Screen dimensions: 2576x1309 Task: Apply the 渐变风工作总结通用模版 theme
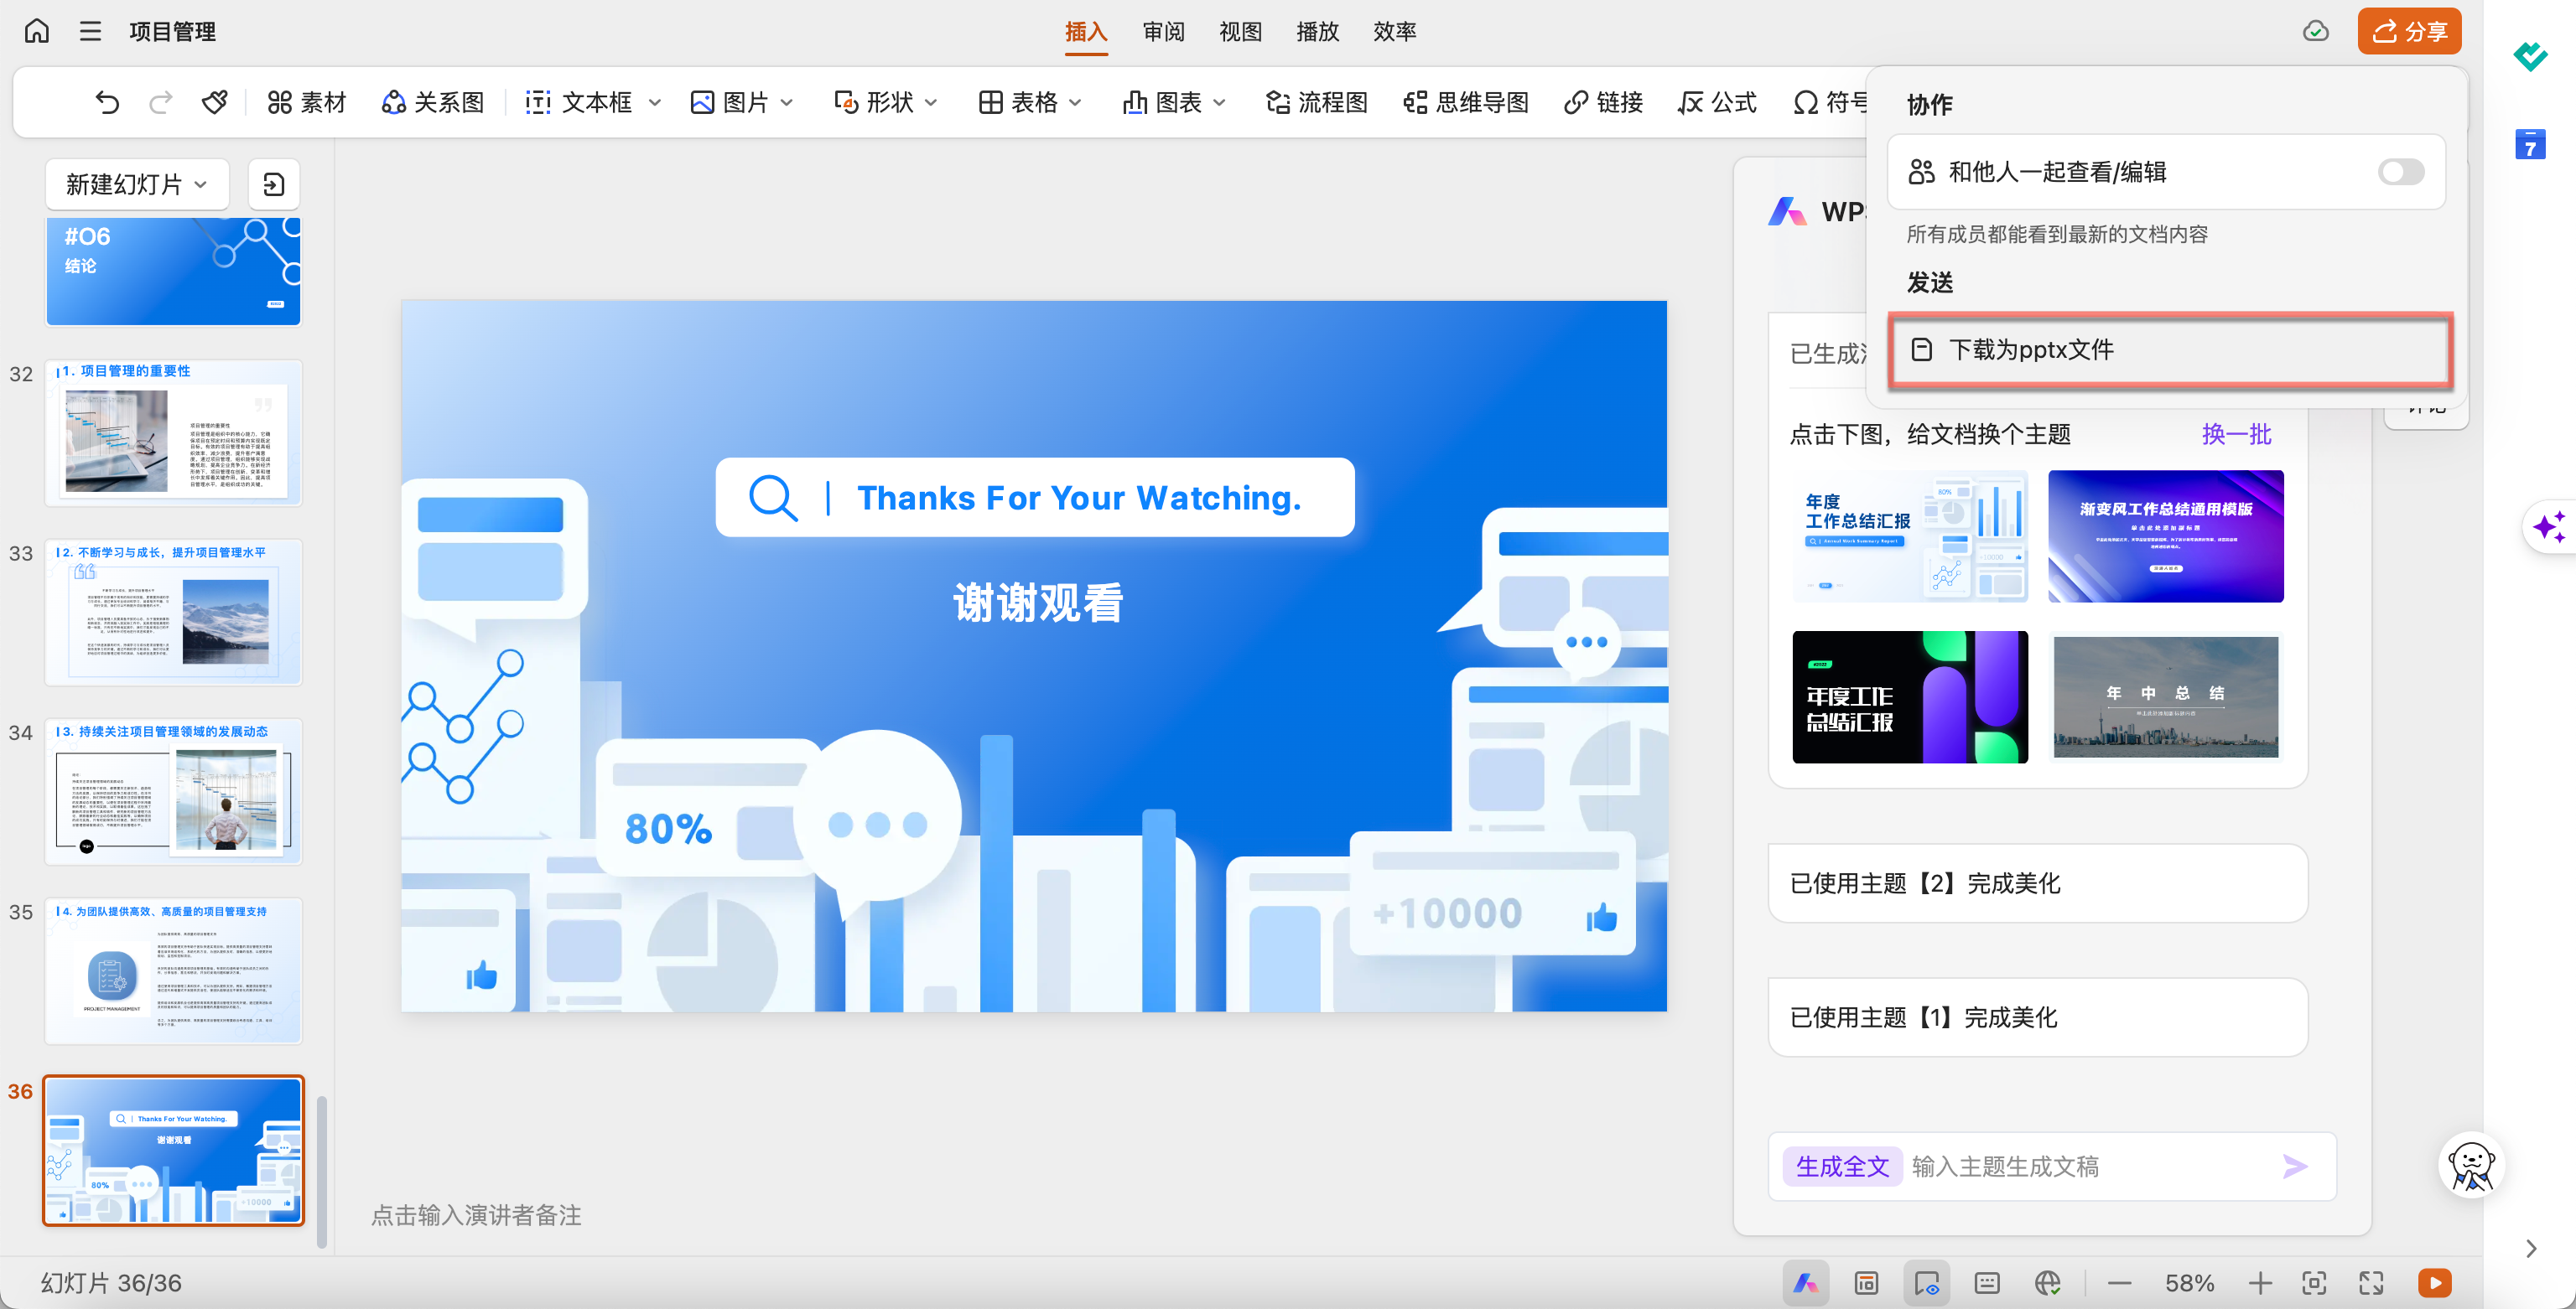click(2165, 535)
